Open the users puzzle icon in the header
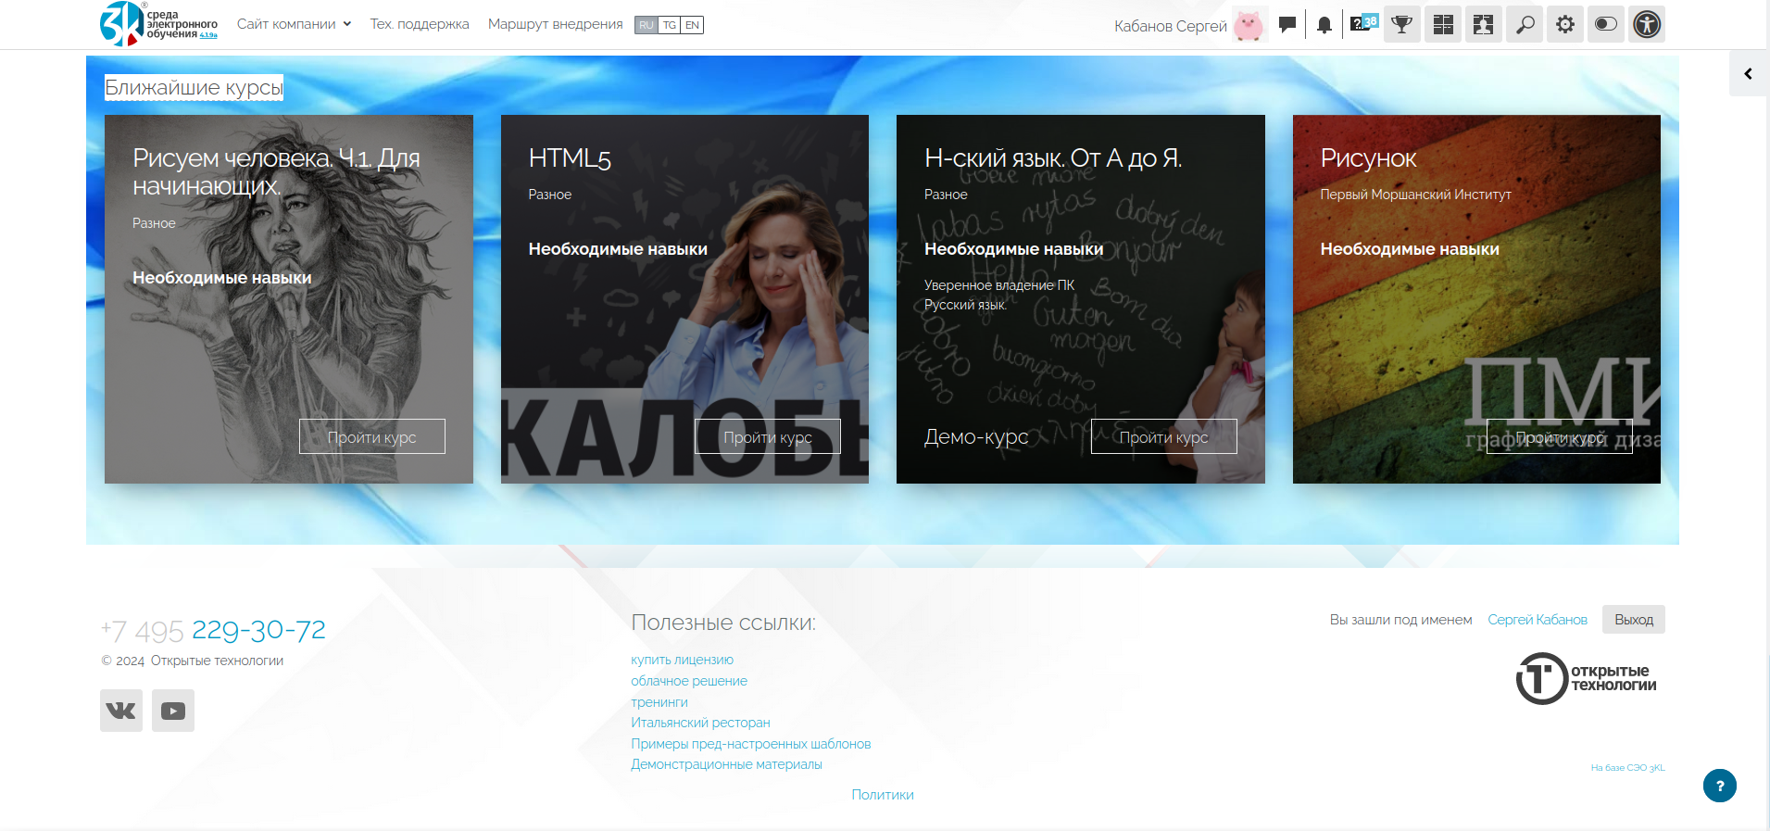Image resolution: width=1770 pixels, height=831 pixels. click(1484, 24)
